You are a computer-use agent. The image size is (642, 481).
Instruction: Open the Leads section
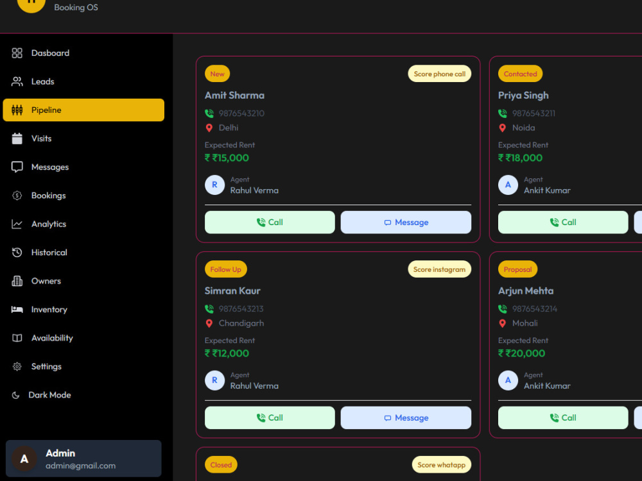[83, 81]
